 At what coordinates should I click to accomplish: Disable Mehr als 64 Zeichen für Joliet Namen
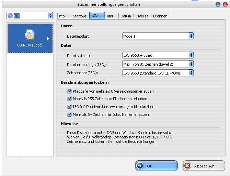point(69,114)
